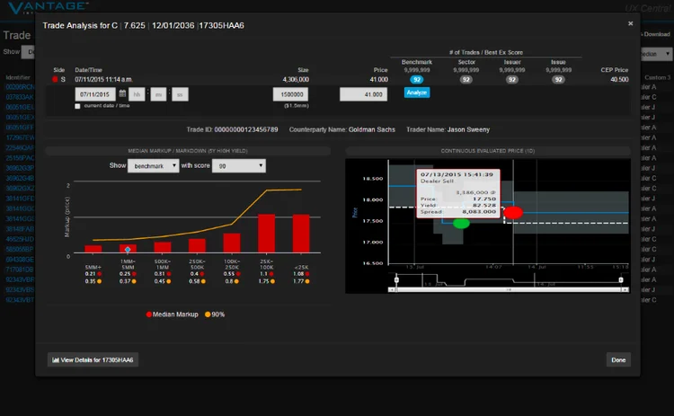This screenshot has height=416, width=674.
Task: Click the ss seconds input field
Action: (180, 94)
